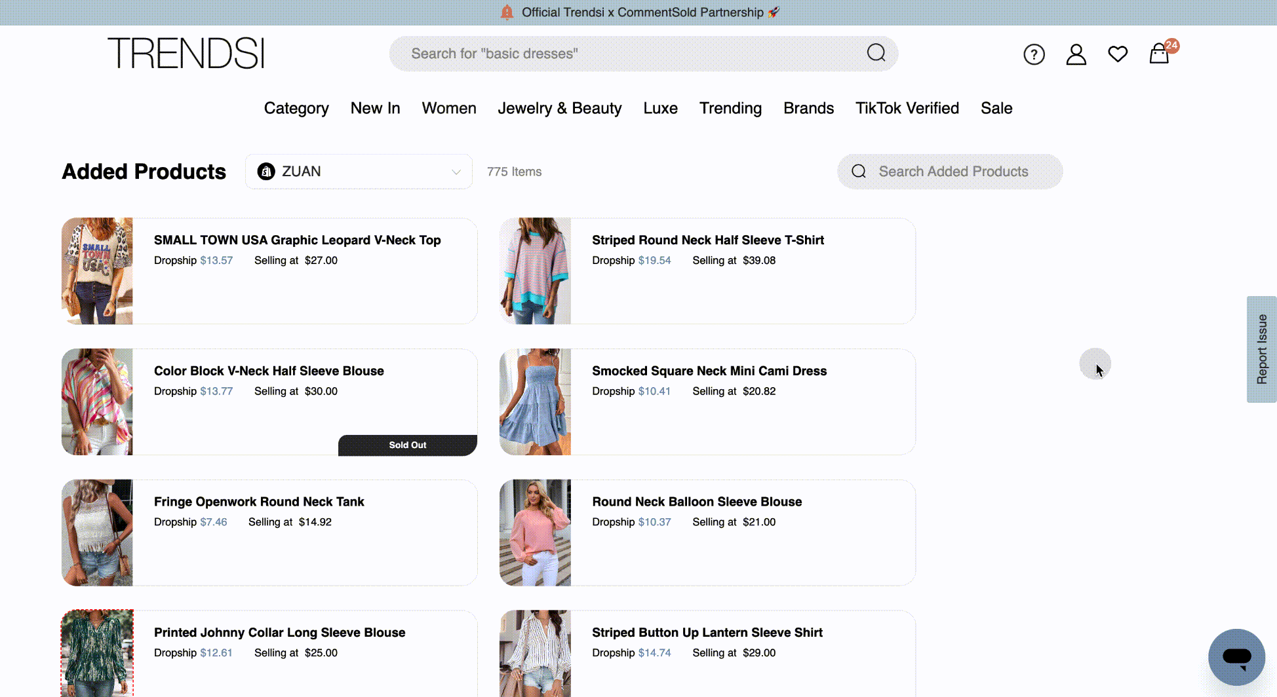Click the $39.08 selling price

click(759, 261)
